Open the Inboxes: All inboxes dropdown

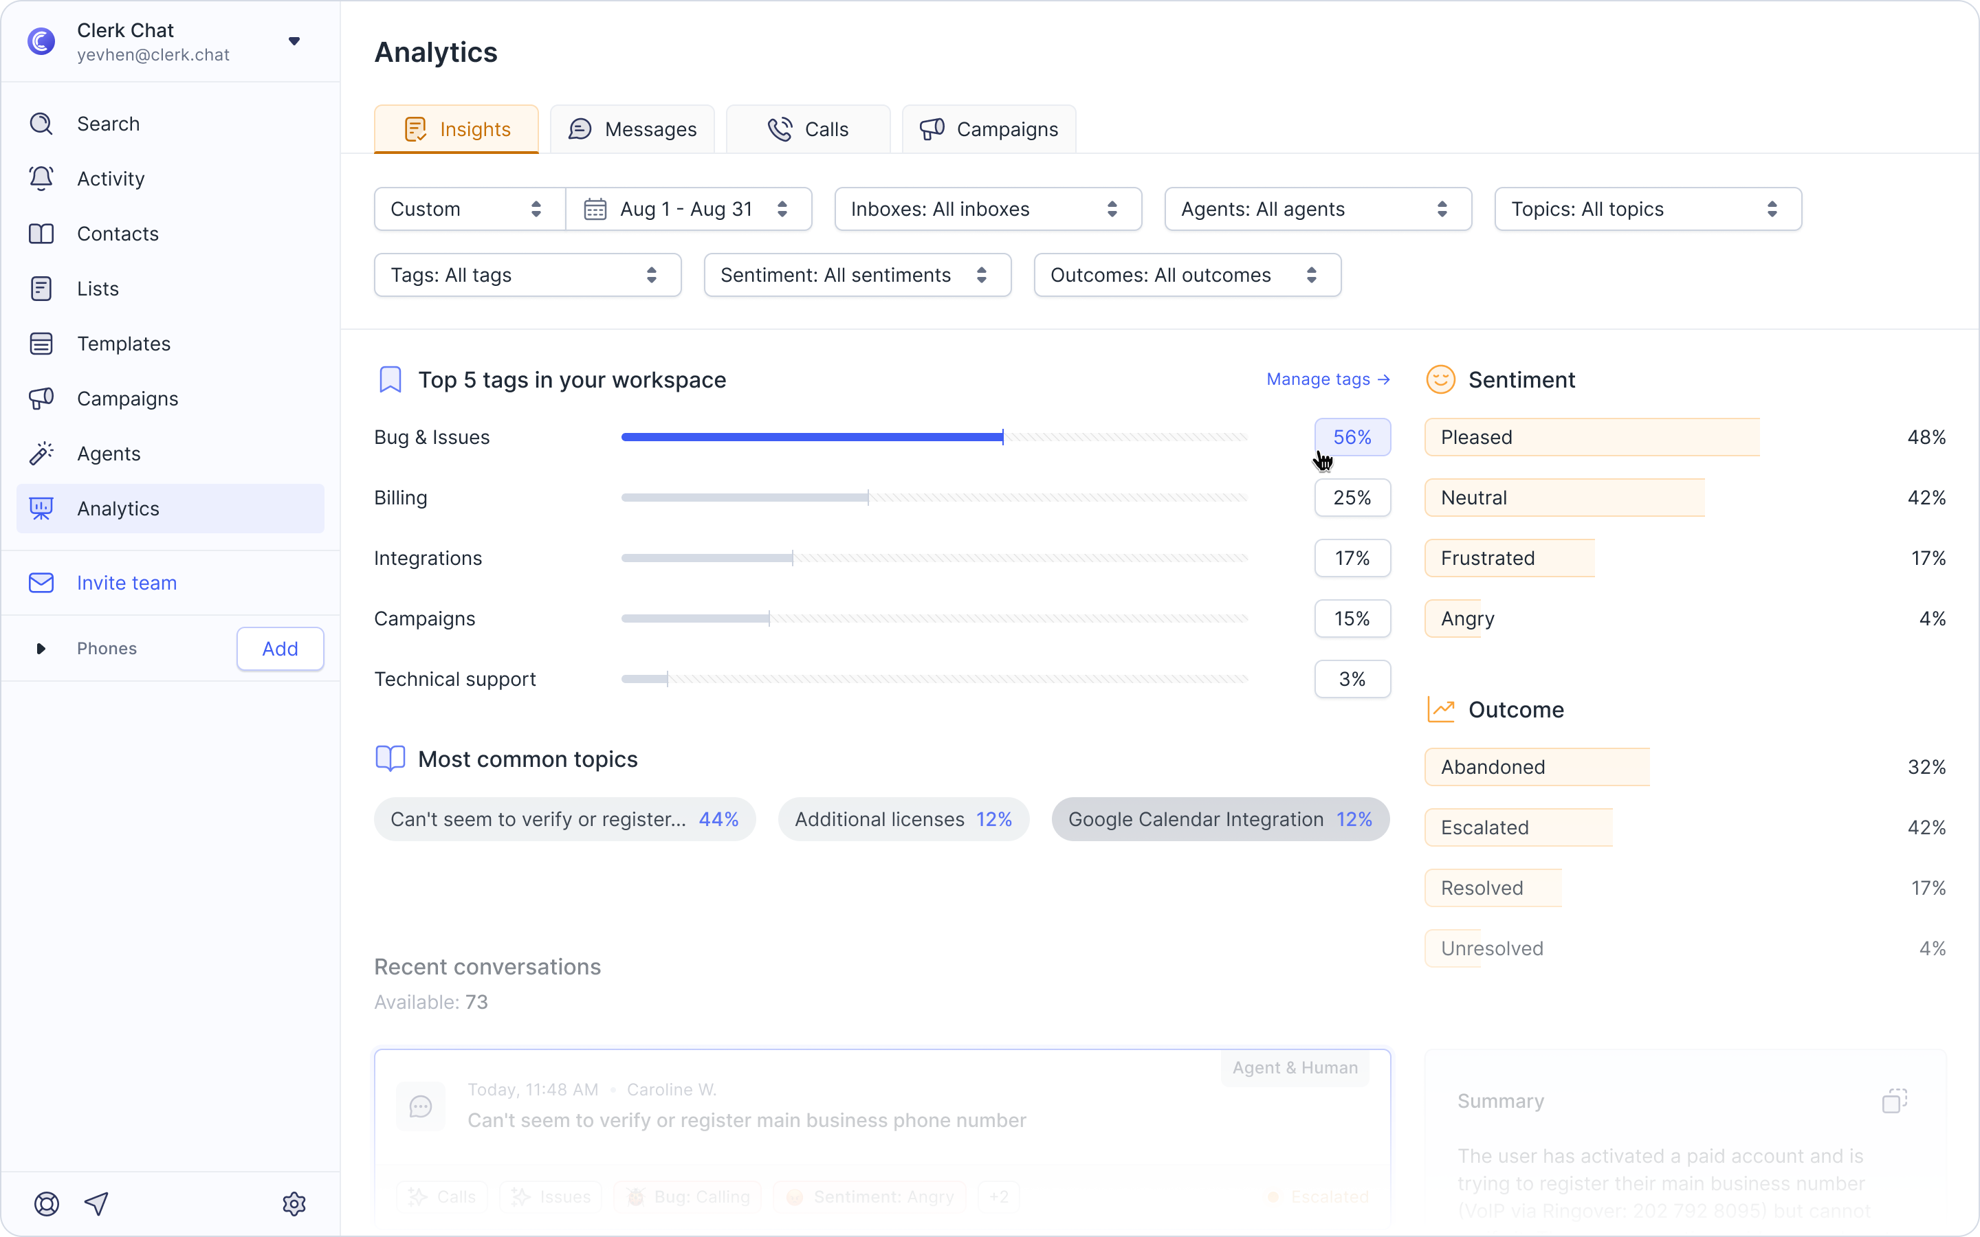987,210
